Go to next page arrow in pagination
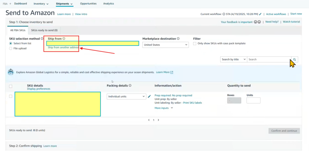Image resolution: width=309 pixels, height=151 pixels. point(158,120)
